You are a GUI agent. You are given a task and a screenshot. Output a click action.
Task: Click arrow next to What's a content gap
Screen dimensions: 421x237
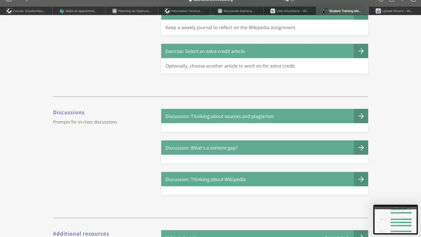pos(361,148)
